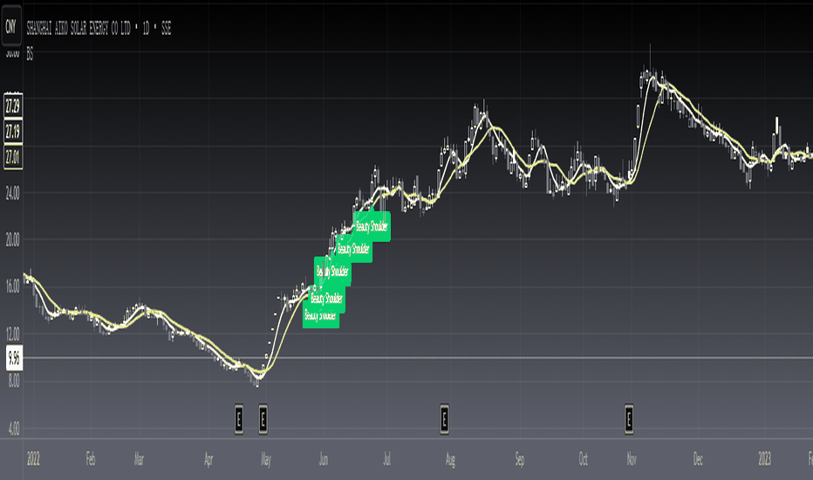The height and width of the screenshot is (480, 813).
Task: Click the 12.00 price axis value
Action: click(x=13, y=333)
